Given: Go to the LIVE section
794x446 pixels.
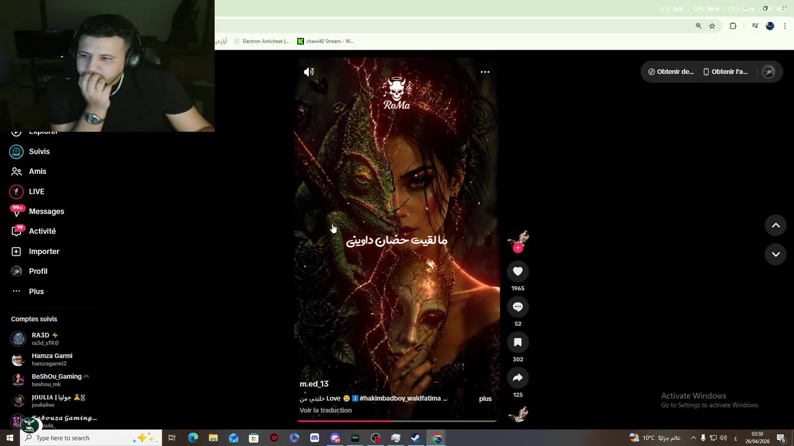Looking at the screenshot, I should [x=36, y=191].
